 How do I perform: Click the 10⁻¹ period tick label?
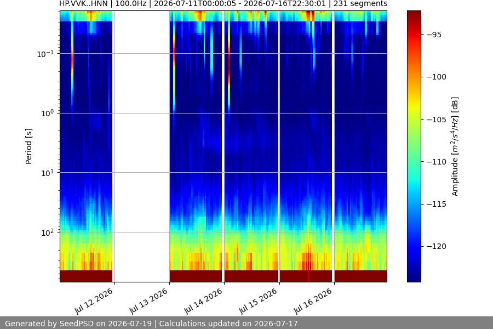point(45,54)
